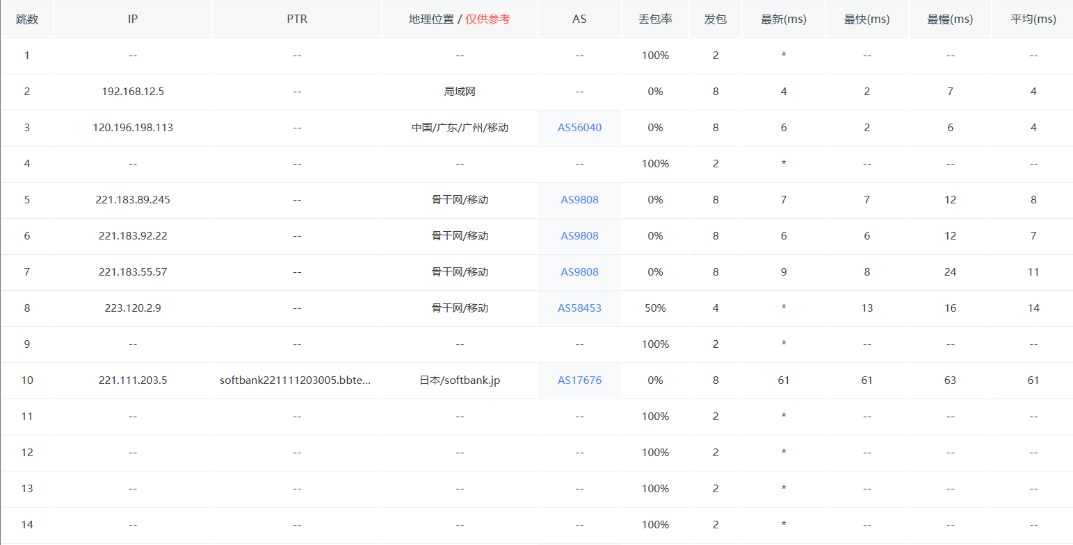This screenshot has width=1073, height=545.
Task: Click the 最慢(ms) column header
Action: click(x=950, y=19)
